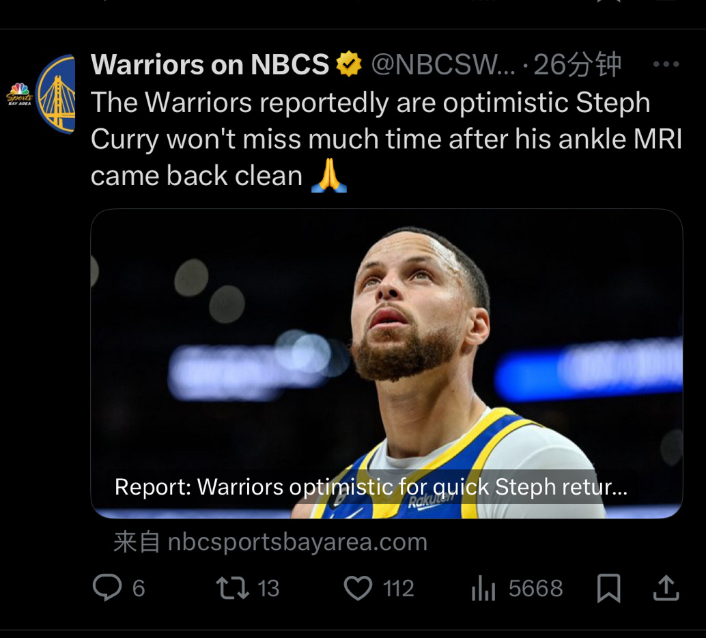This screenshot has height=638, width=706.
Task: Repost this tweet with the retweet icon
Action: (232, 588)
